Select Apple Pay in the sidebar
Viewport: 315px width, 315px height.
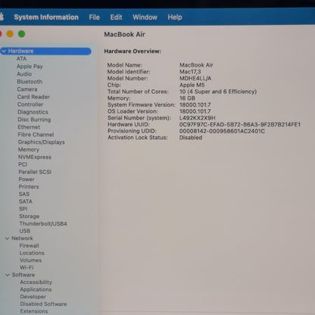30,67
